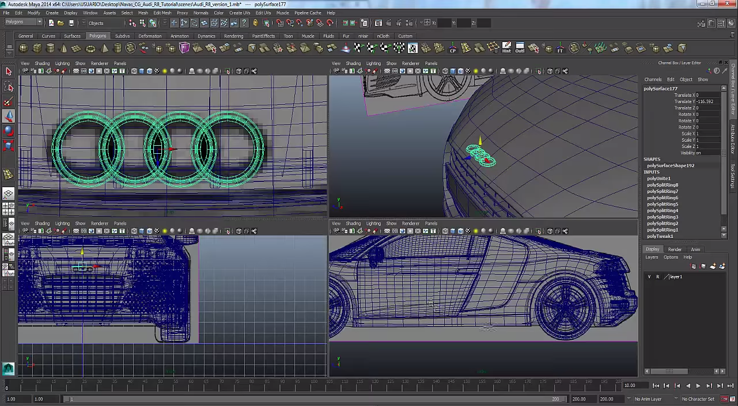Image resolution: width=738 pixels, height=406 pixels.
Task: Open the Polygons menu set dropdown
Action: (24, 22)
